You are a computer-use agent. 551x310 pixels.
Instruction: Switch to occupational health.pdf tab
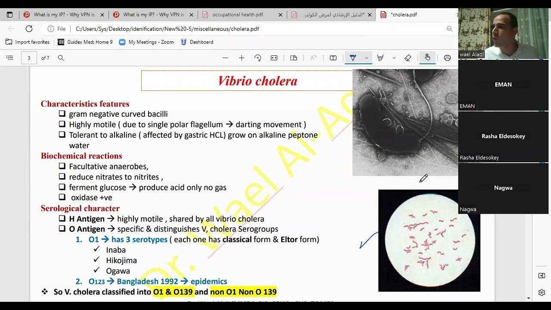click(x=242, y=15)
